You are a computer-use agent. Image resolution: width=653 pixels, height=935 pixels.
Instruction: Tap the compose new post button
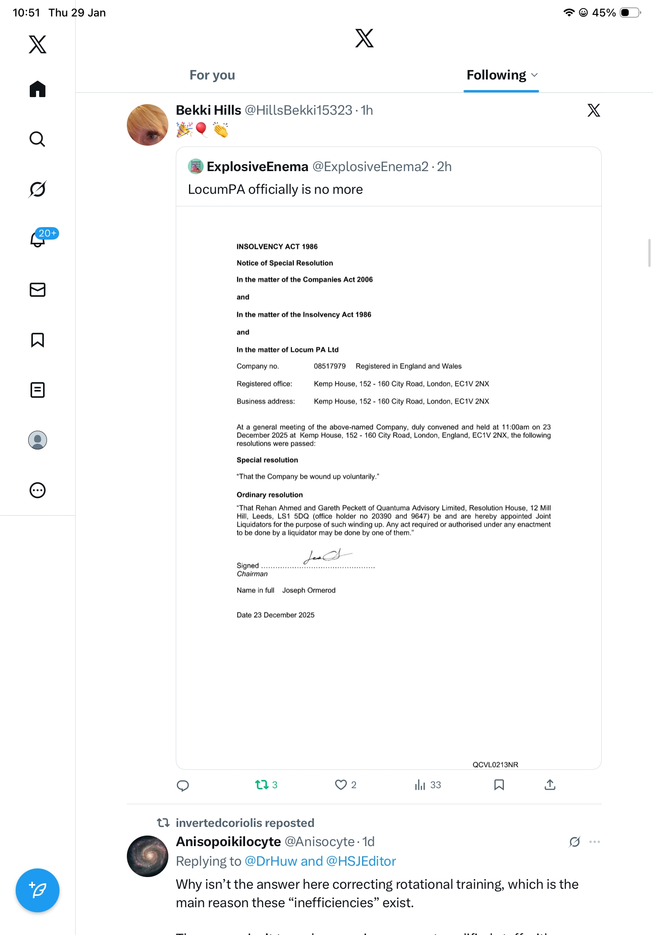click(38, 890)
